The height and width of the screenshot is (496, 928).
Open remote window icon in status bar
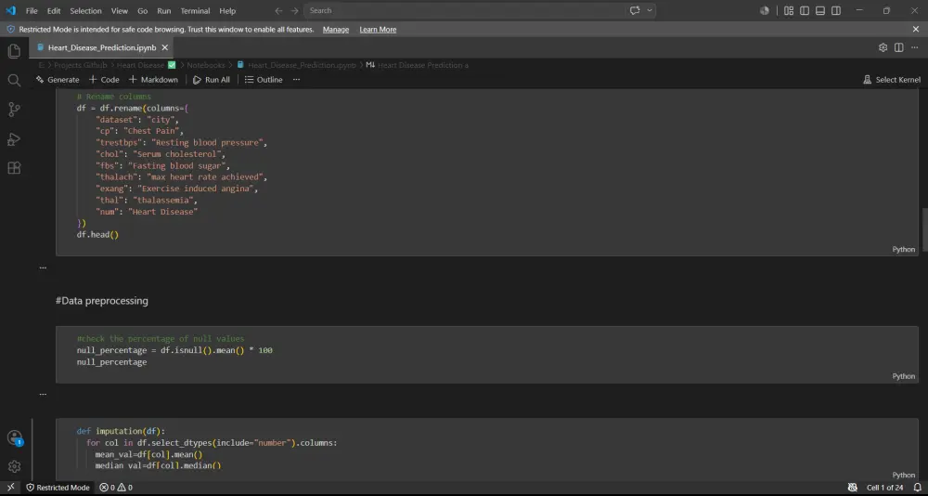(10, 488)
